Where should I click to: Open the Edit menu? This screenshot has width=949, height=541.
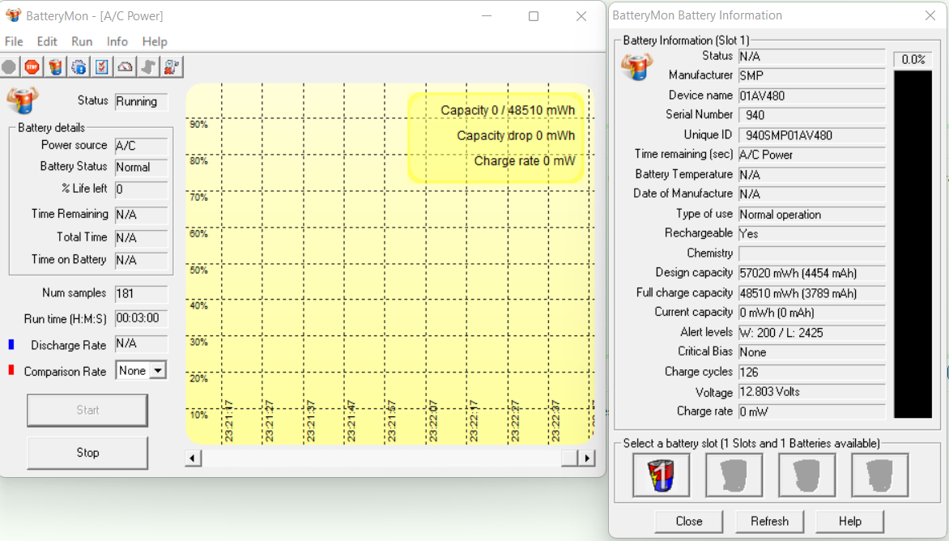click(47, 41)
